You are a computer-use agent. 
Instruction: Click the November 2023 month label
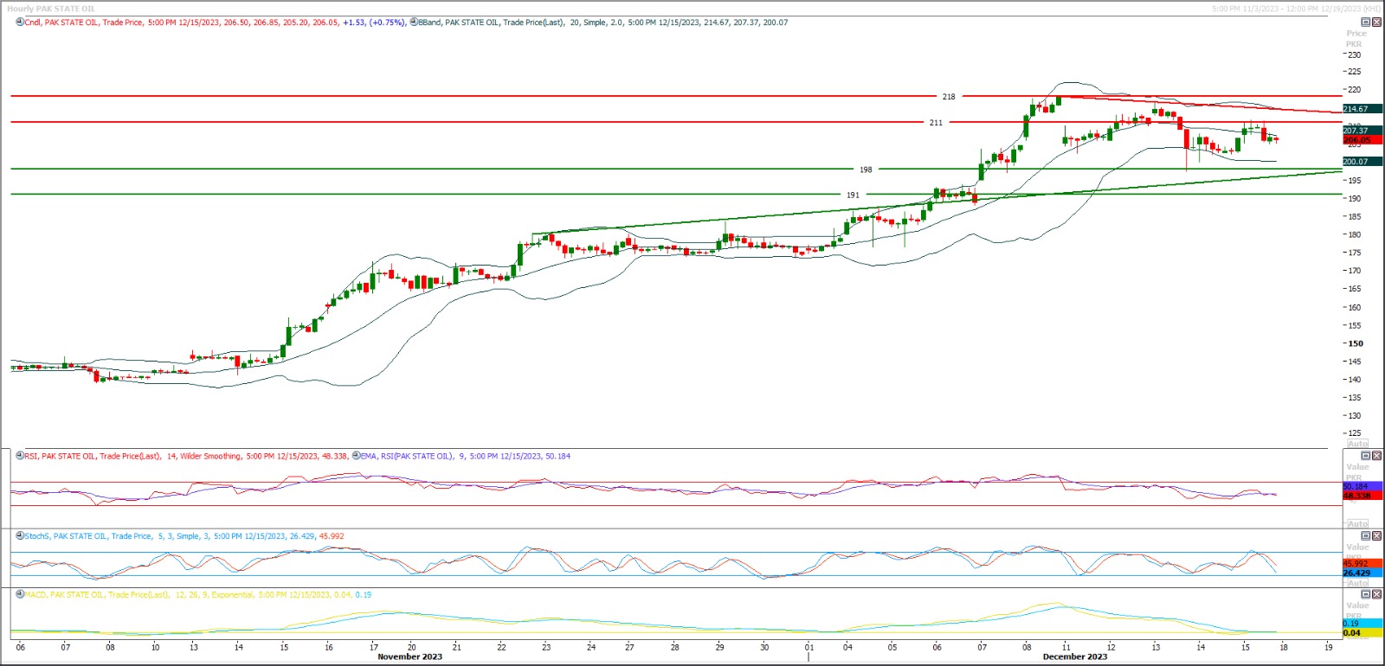pyautogui.click(x=409, y=656)
